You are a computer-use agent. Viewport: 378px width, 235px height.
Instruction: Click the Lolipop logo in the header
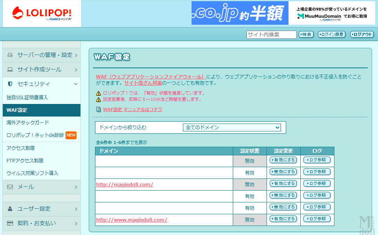pos(42,14)
